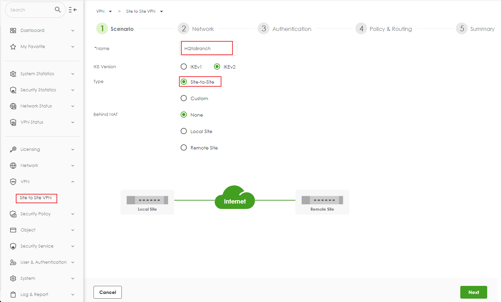This screenshot has height=302, width=501.
Task: Click the Log & Report clipboard icon
Action: coord(13,295)
